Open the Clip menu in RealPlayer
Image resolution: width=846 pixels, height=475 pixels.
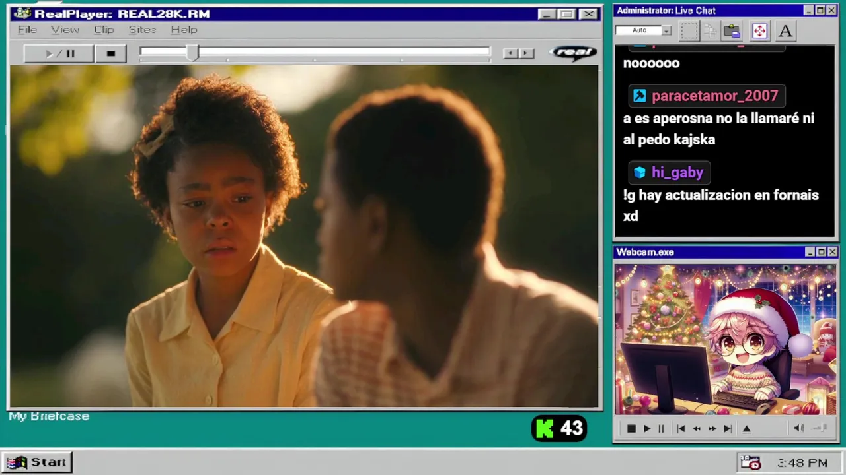coord(104,30)
